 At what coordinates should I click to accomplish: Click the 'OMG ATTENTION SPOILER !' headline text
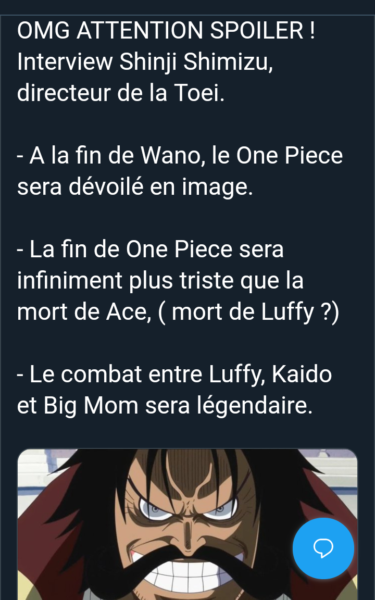coord(167,30)
